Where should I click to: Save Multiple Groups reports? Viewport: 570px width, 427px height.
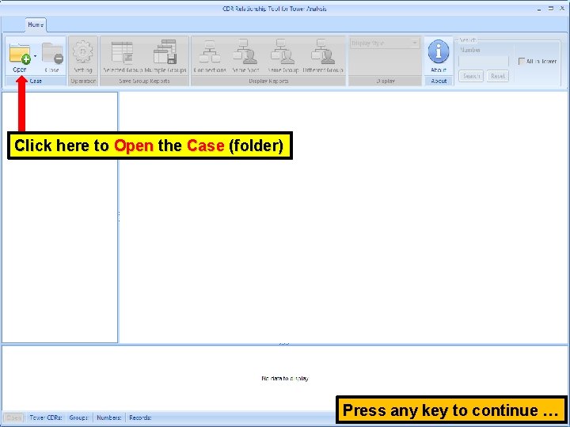pos(165,56)
